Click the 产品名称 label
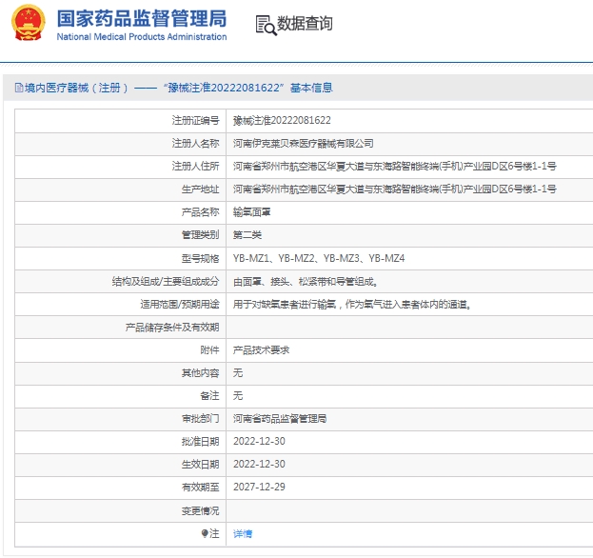This screenshot has width=593, height=558. click(201, 212)
